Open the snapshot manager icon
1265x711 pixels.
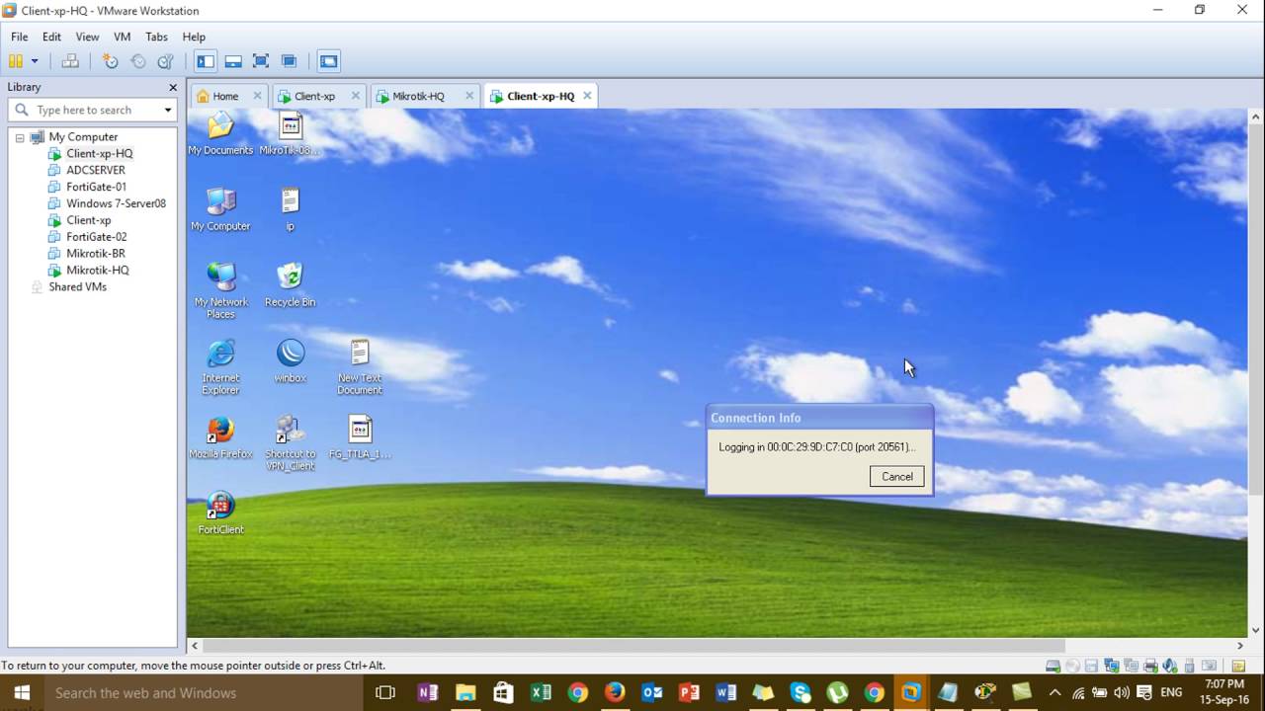[166, 61]
